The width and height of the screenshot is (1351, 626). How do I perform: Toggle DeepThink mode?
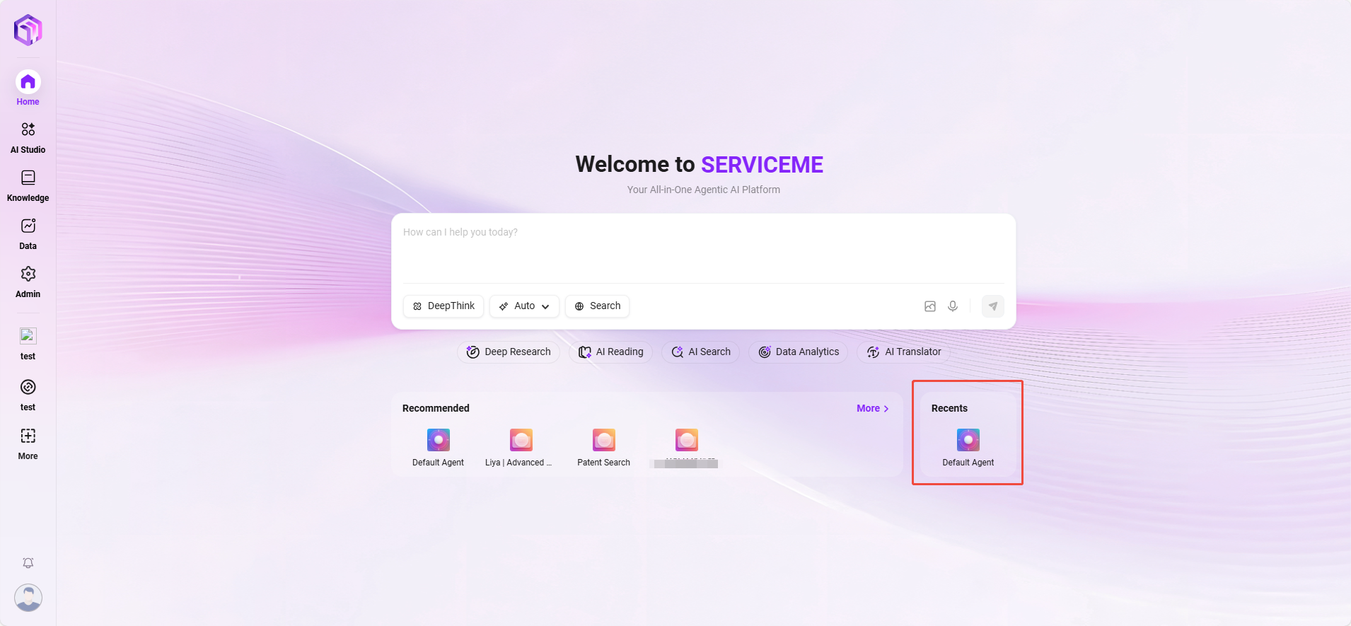[x=443, y=306]
